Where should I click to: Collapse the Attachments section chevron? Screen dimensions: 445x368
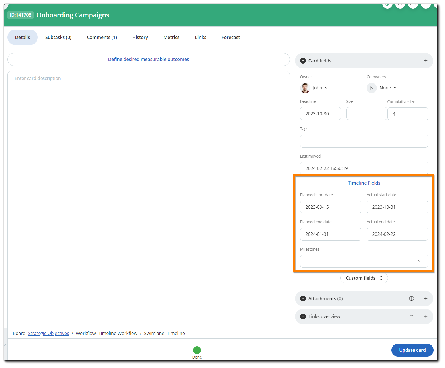(x=303, y=299)
